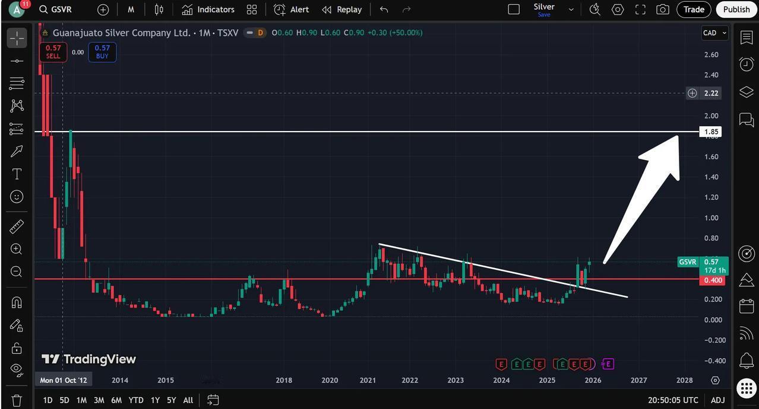Create an Alert
The width and height of the screenshot is (759, 409).
point(291,9)
